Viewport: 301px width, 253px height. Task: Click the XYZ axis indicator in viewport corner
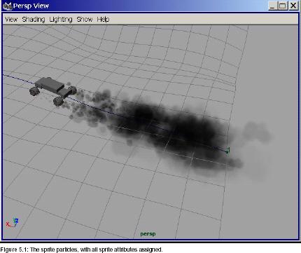[x=12, y=223]
